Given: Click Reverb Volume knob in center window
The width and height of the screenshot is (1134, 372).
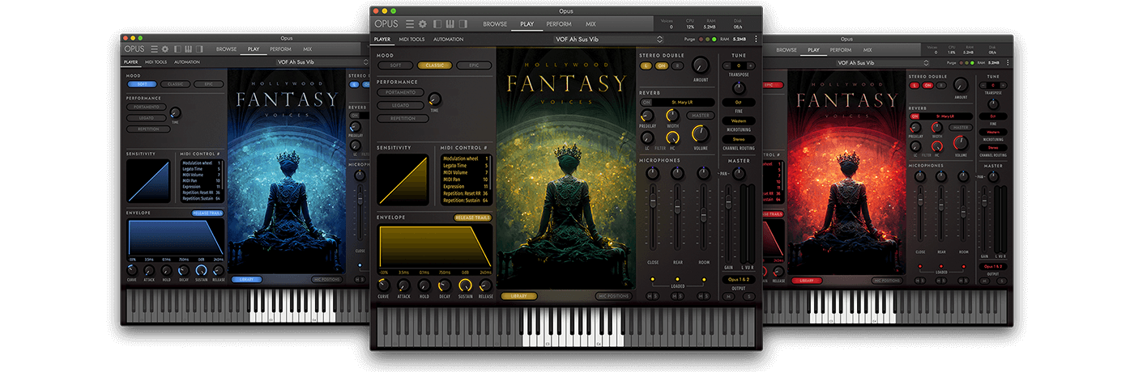Looking at the screenshot, I should (x=701, y=134).
